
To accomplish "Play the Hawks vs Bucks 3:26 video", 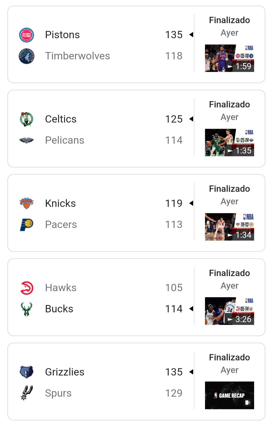I will coord(229,311).
